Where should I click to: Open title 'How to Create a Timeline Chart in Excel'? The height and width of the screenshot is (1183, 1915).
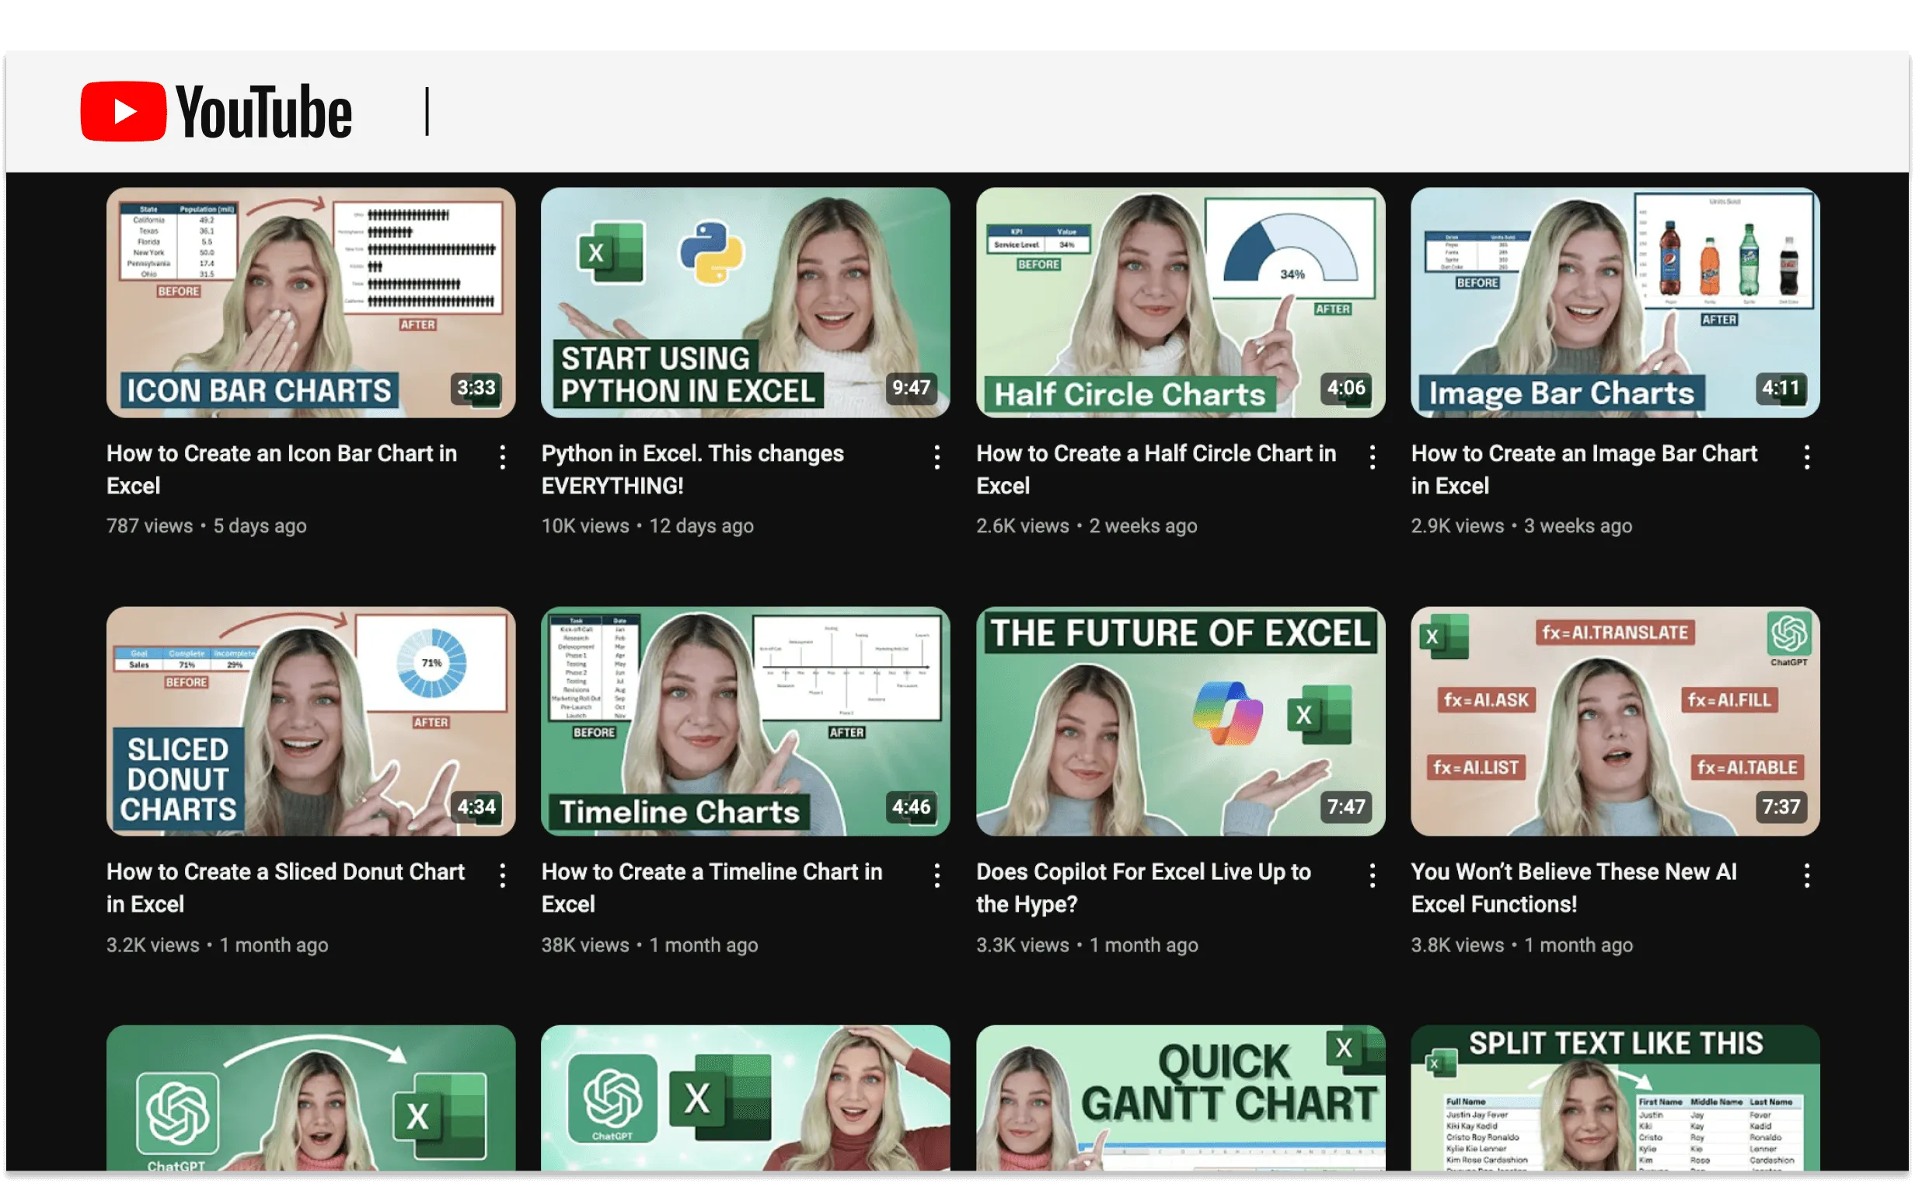(x=713, y=888)
